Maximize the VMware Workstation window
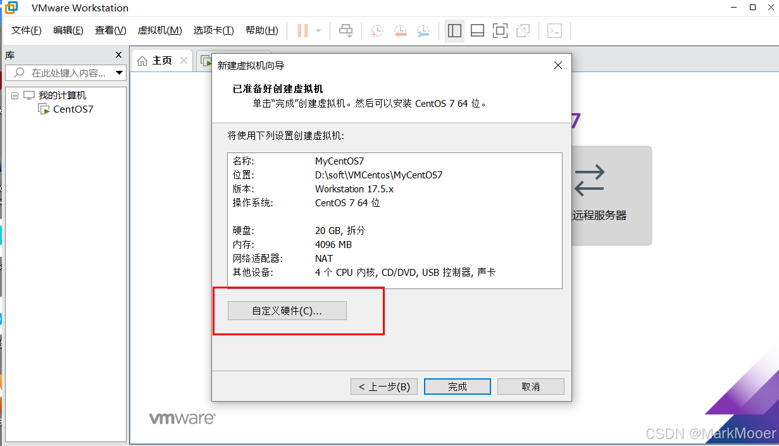 coord(752,8)
